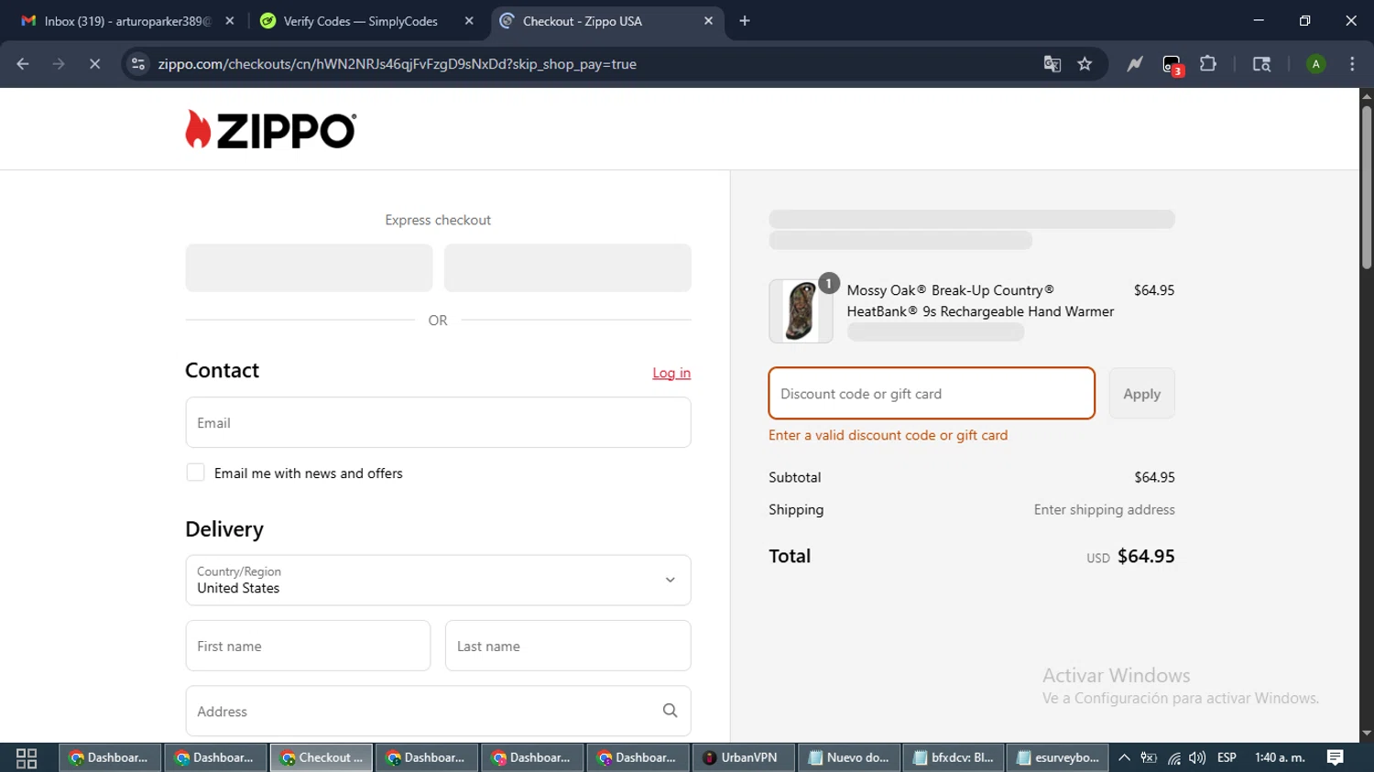1374x772 pixels.
Task: Open site information icon in address bar
Action: 138,64
